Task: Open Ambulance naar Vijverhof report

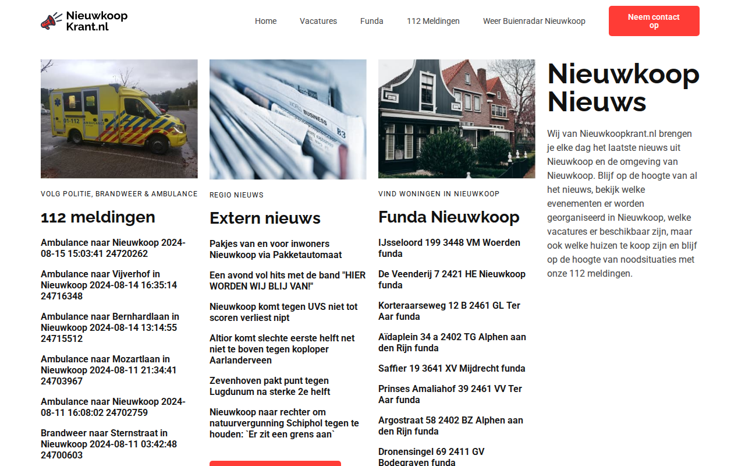Action: pos(109,285)
